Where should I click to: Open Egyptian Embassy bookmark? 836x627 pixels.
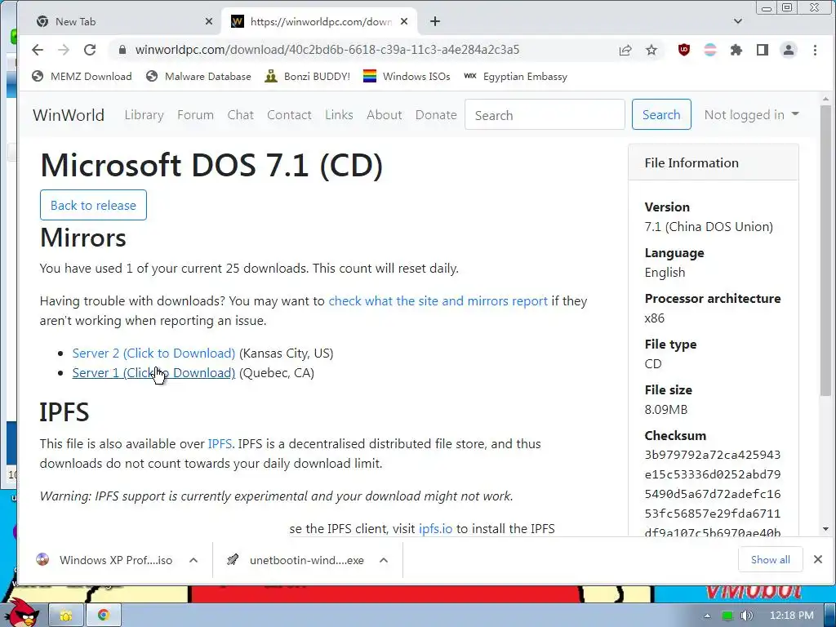516,76
